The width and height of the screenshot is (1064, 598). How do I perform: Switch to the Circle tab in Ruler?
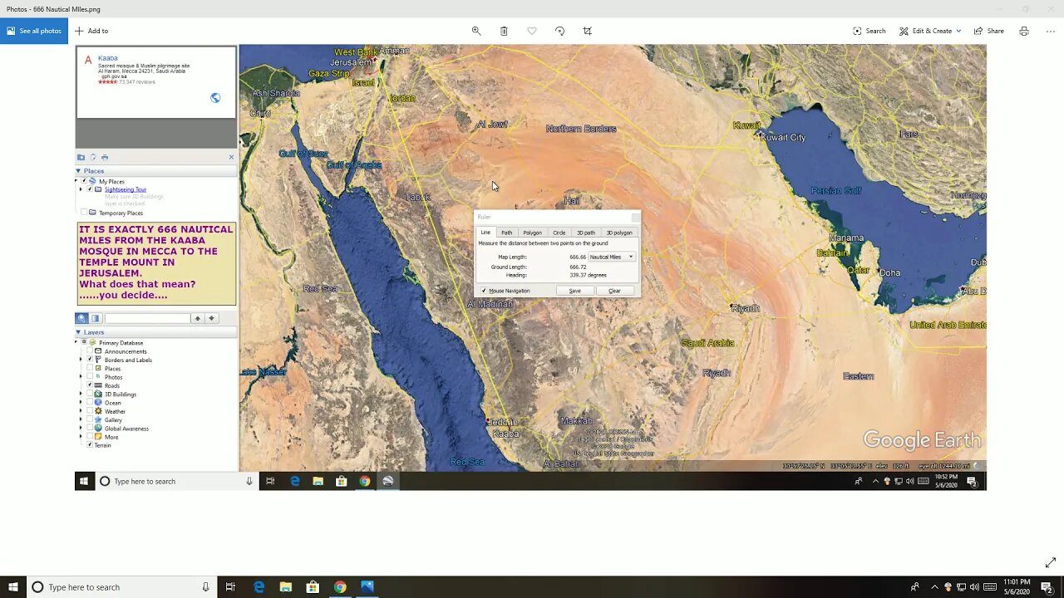coord(559,233)
